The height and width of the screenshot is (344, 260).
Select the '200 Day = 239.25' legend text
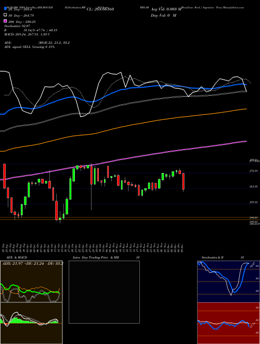(22, 22)
